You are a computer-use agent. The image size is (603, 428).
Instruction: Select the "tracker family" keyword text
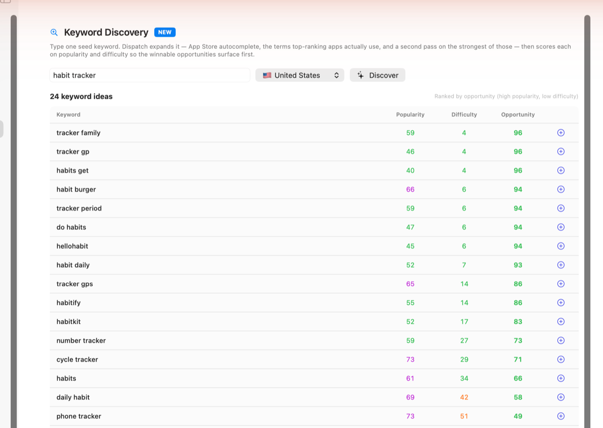point(78,133)
